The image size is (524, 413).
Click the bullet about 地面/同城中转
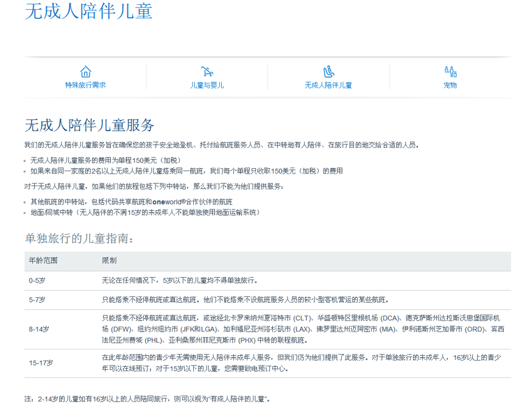146,213
